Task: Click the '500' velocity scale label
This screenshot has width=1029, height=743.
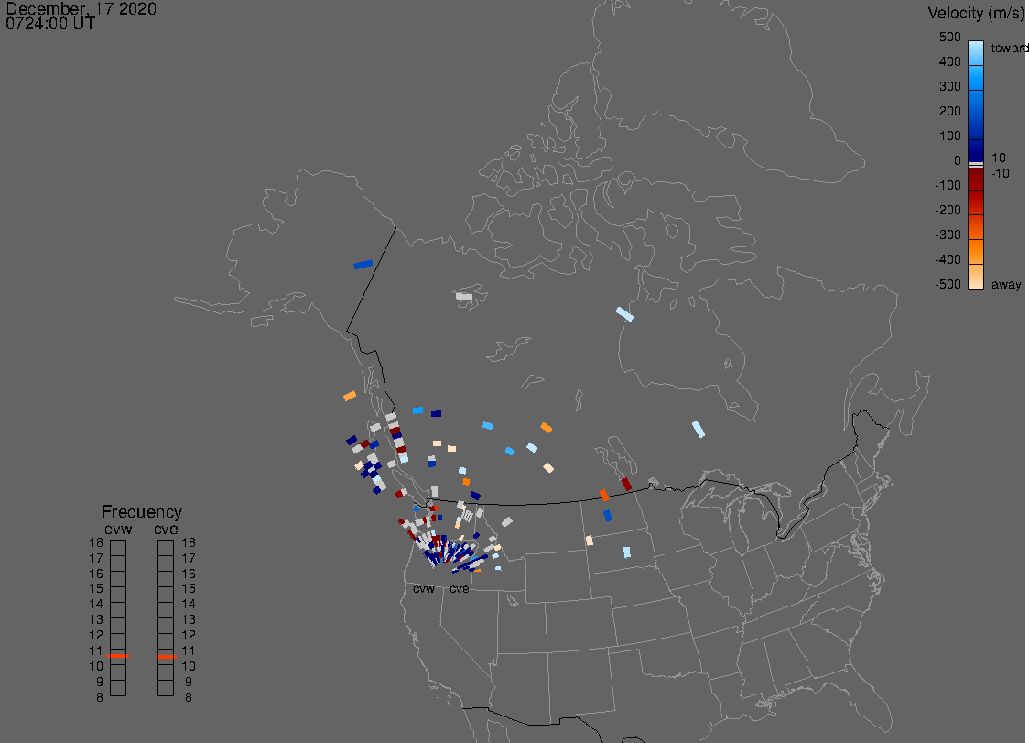Action: pos(949,37)
